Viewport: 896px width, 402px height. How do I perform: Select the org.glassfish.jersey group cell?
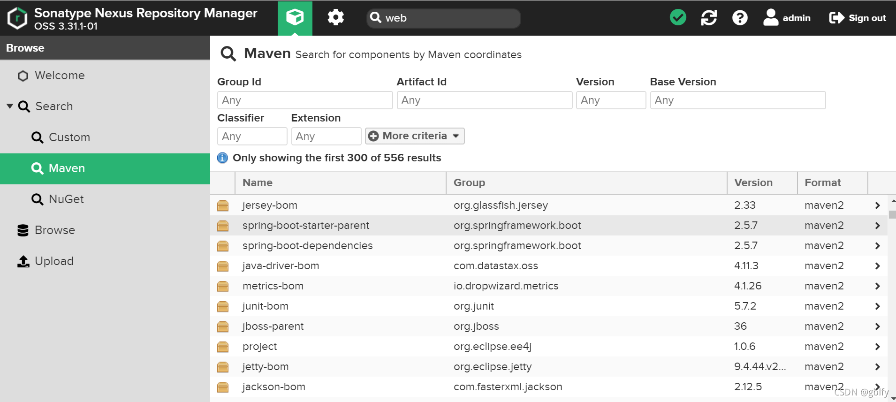pos(501,205)
